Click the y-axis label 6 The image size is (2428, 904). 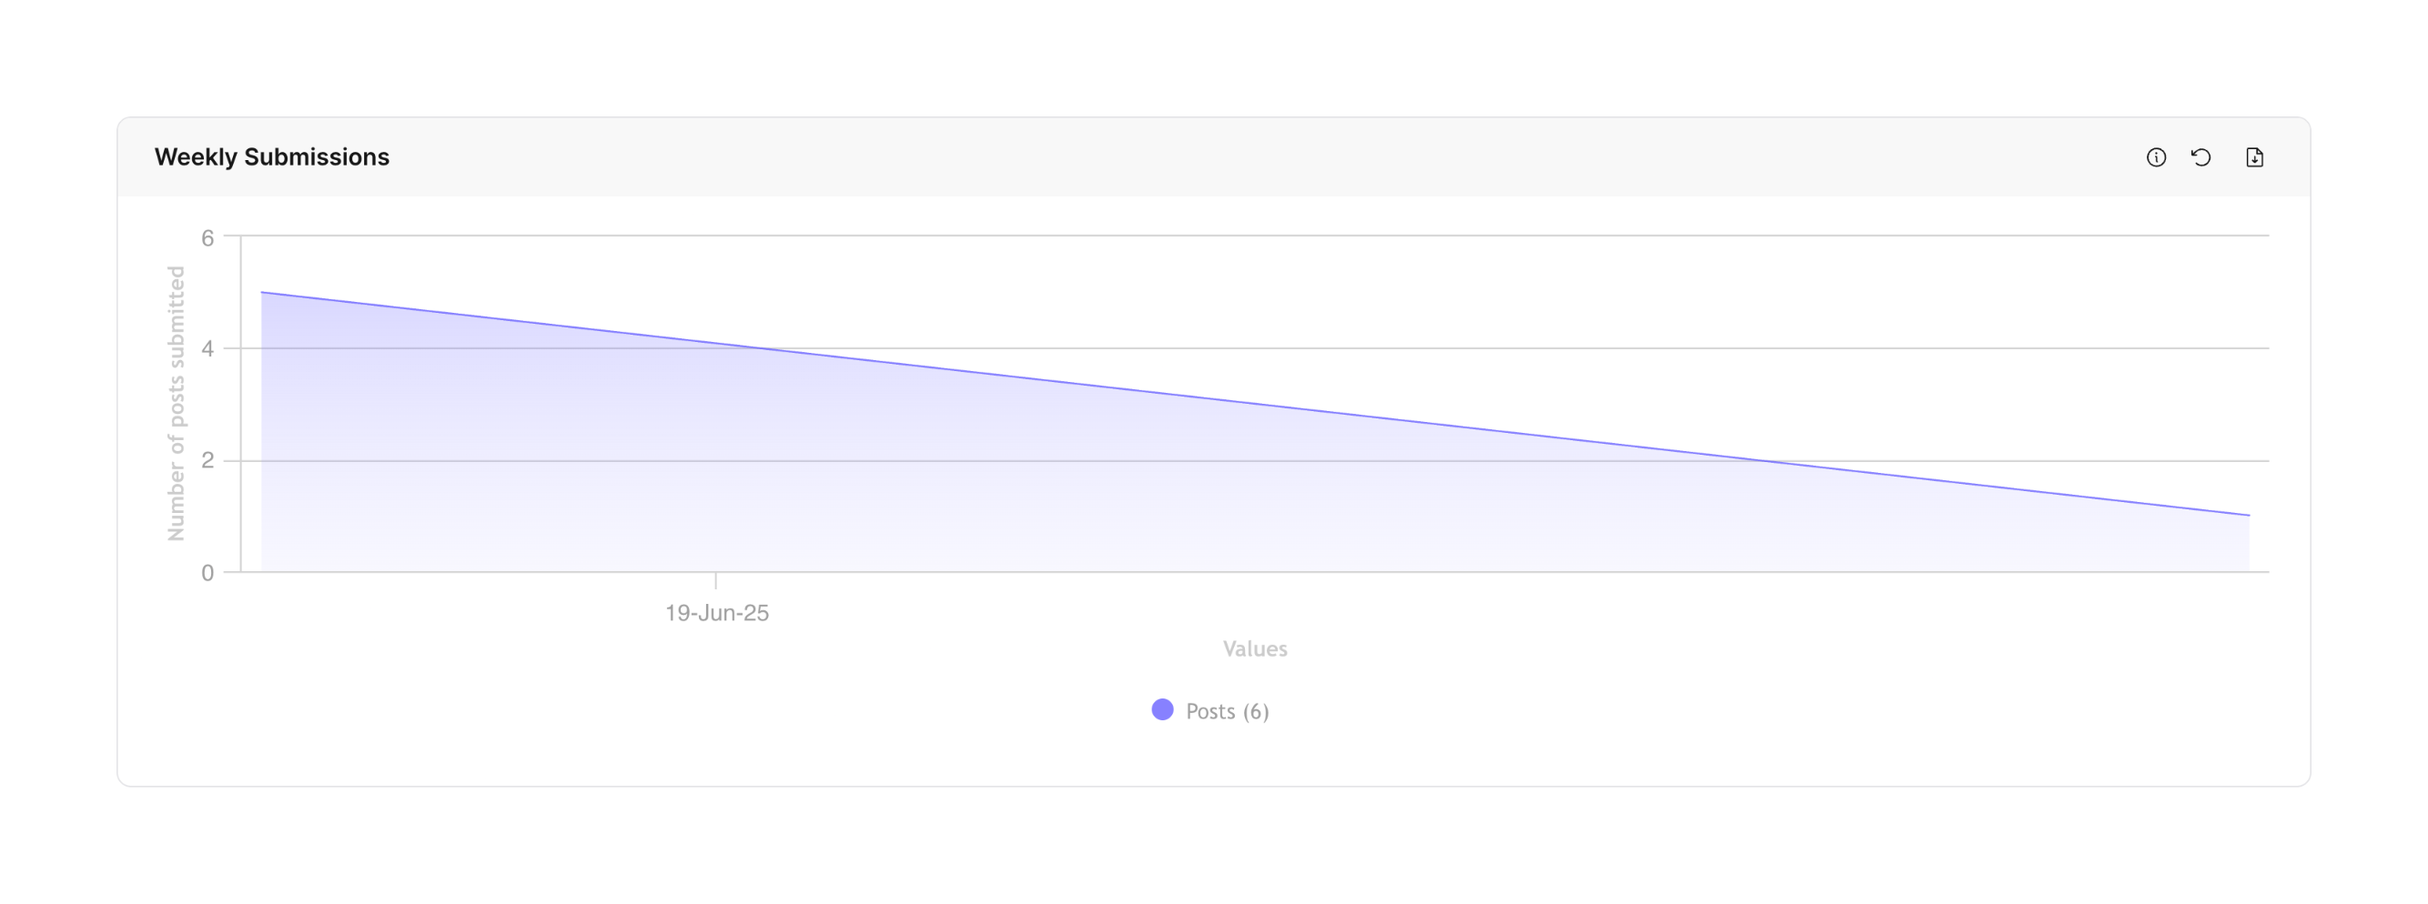[x=207, y=238]
